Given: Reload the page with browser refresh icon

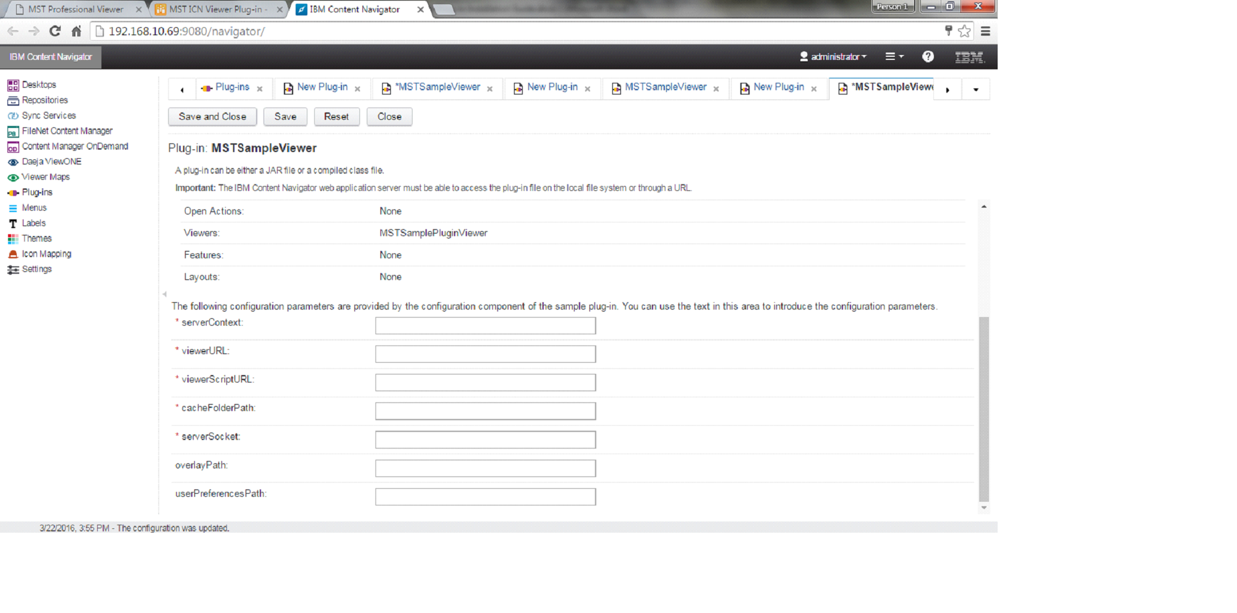Looking at the screenshot, I should (x=55, y=31).
